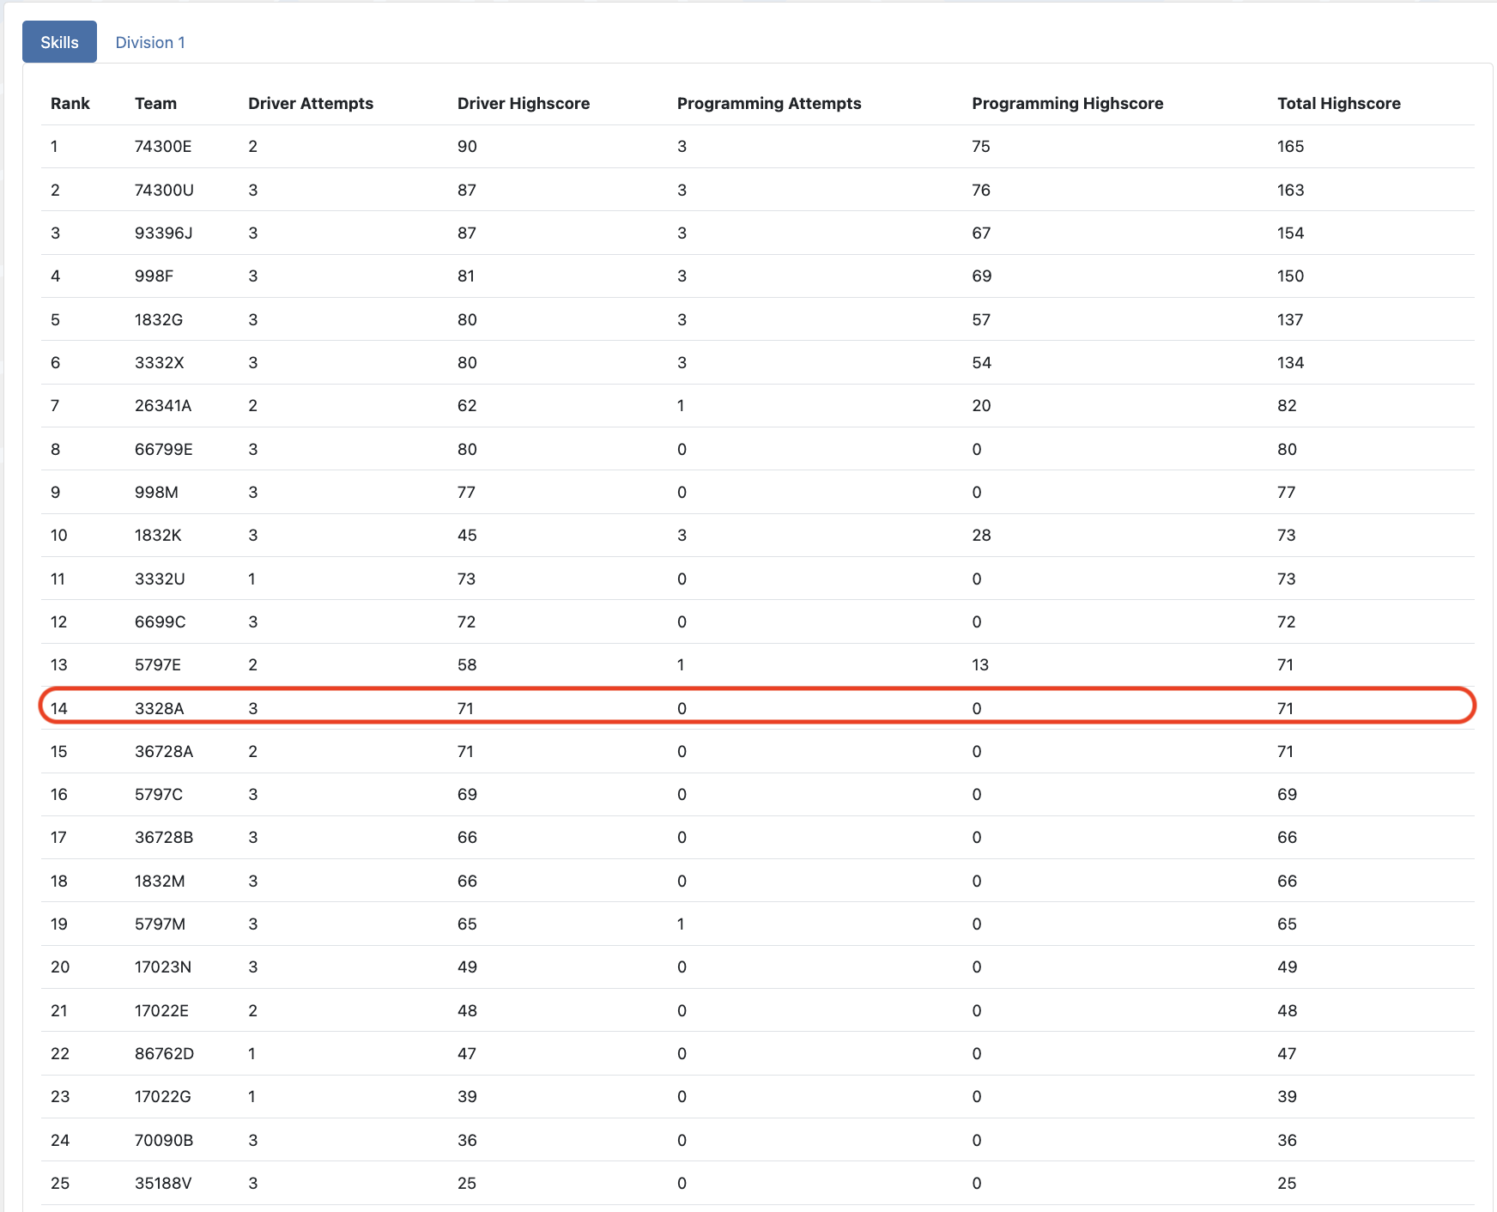Screen dimensions: 1497x1212
Task: Click team 5797M in rank 19
Action: (160, 924)
